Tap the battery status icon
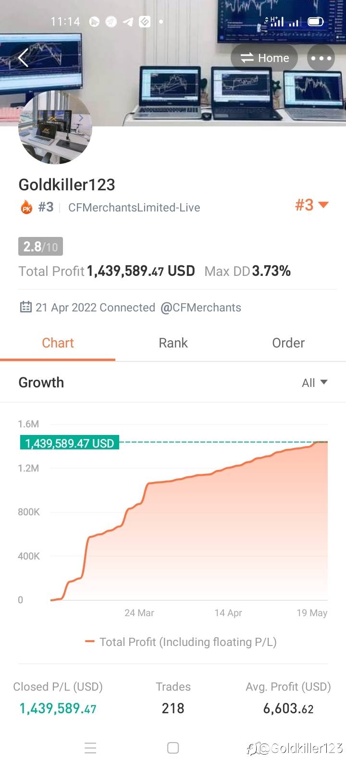 click(315, 22)
